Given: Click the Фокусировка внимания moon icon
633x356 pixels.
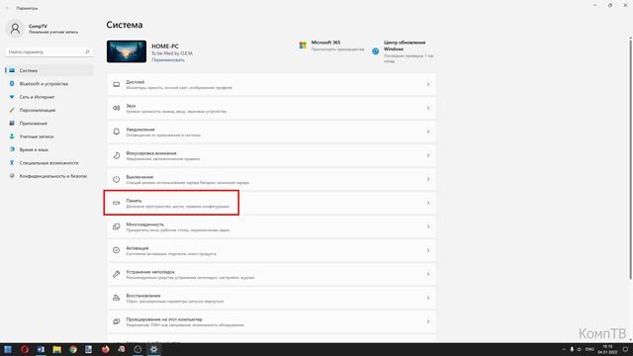Looking at the screenshot, I should tap(117, 155).
